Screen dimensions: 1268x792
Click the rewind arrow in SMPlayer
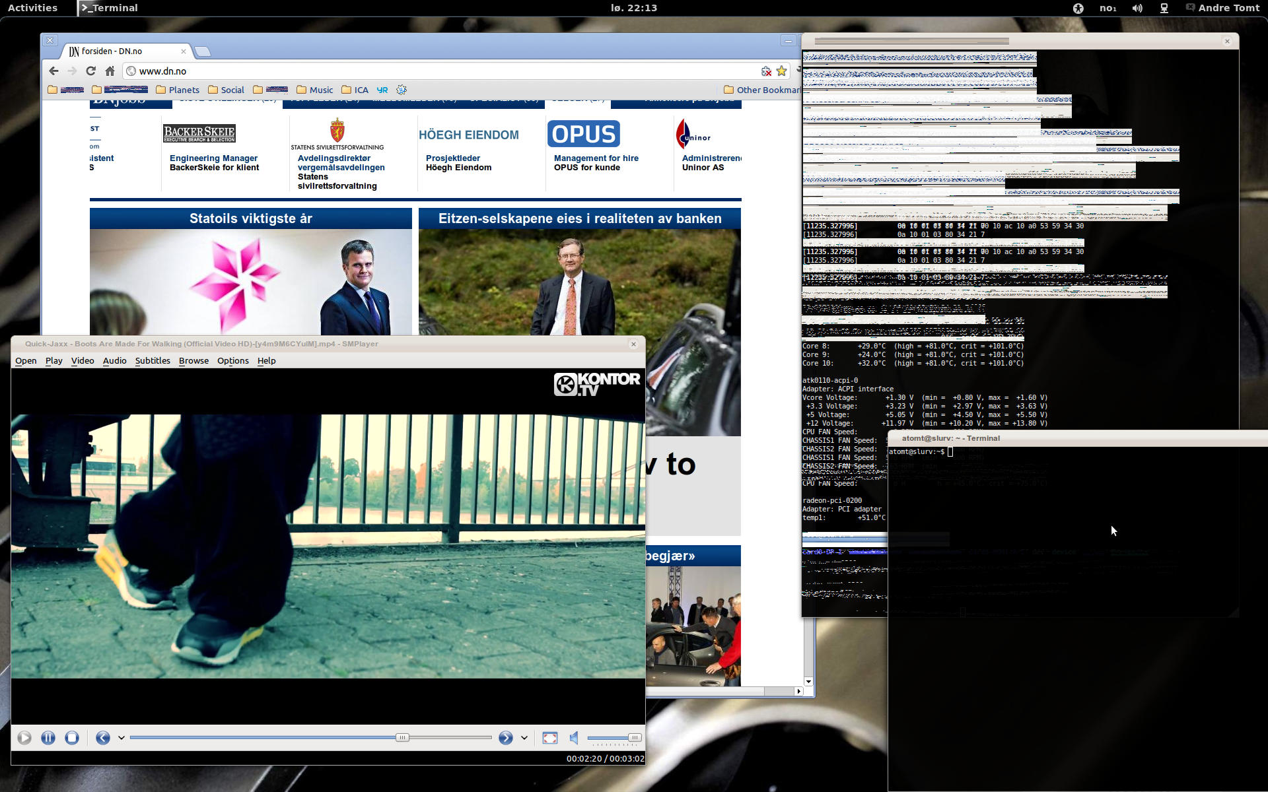click(103, 738)
